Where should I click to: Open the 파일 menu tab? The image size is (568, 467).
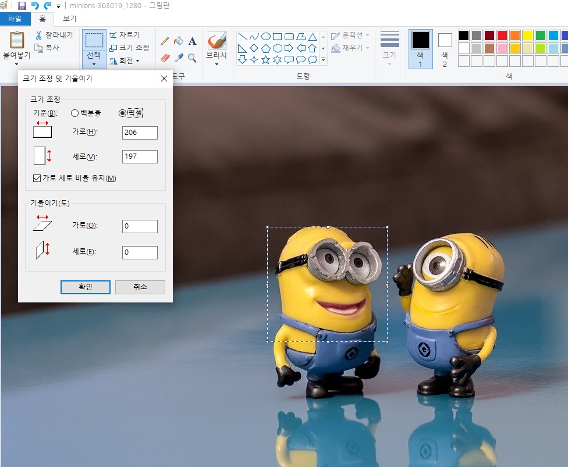tap(15, 19)
